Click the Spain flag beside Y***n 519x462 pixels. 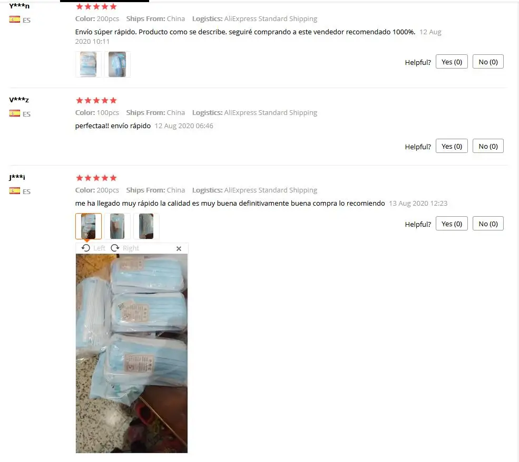click(15, 20)
